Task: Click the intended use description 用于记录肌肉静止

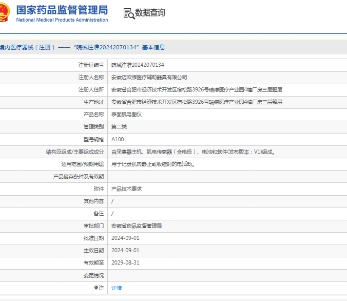Action: [x=152, y=164]
